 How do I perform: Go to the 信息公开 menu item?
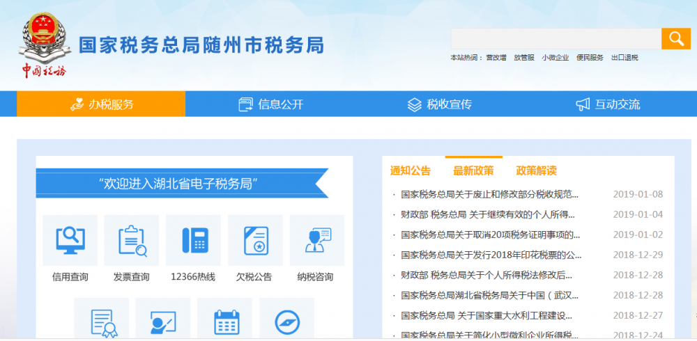pos(271,104)
